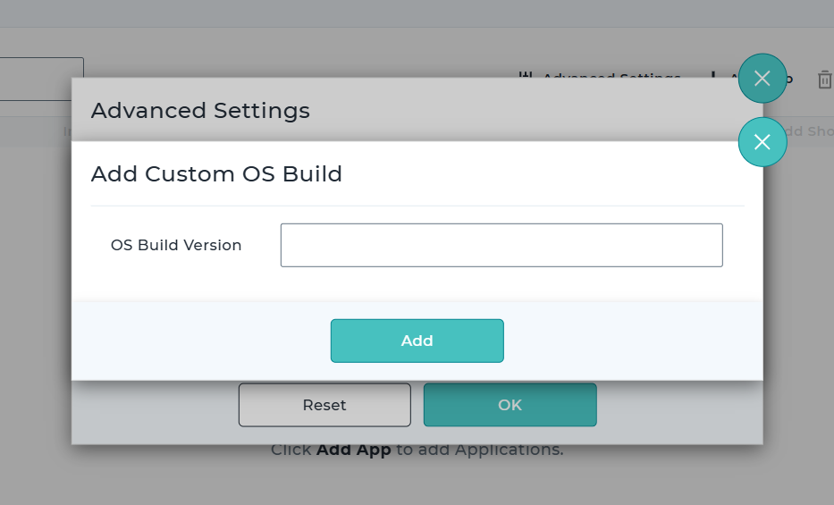This screenshot has height=505, width=834.
Task: Click the Reset button
Action: 324,405
